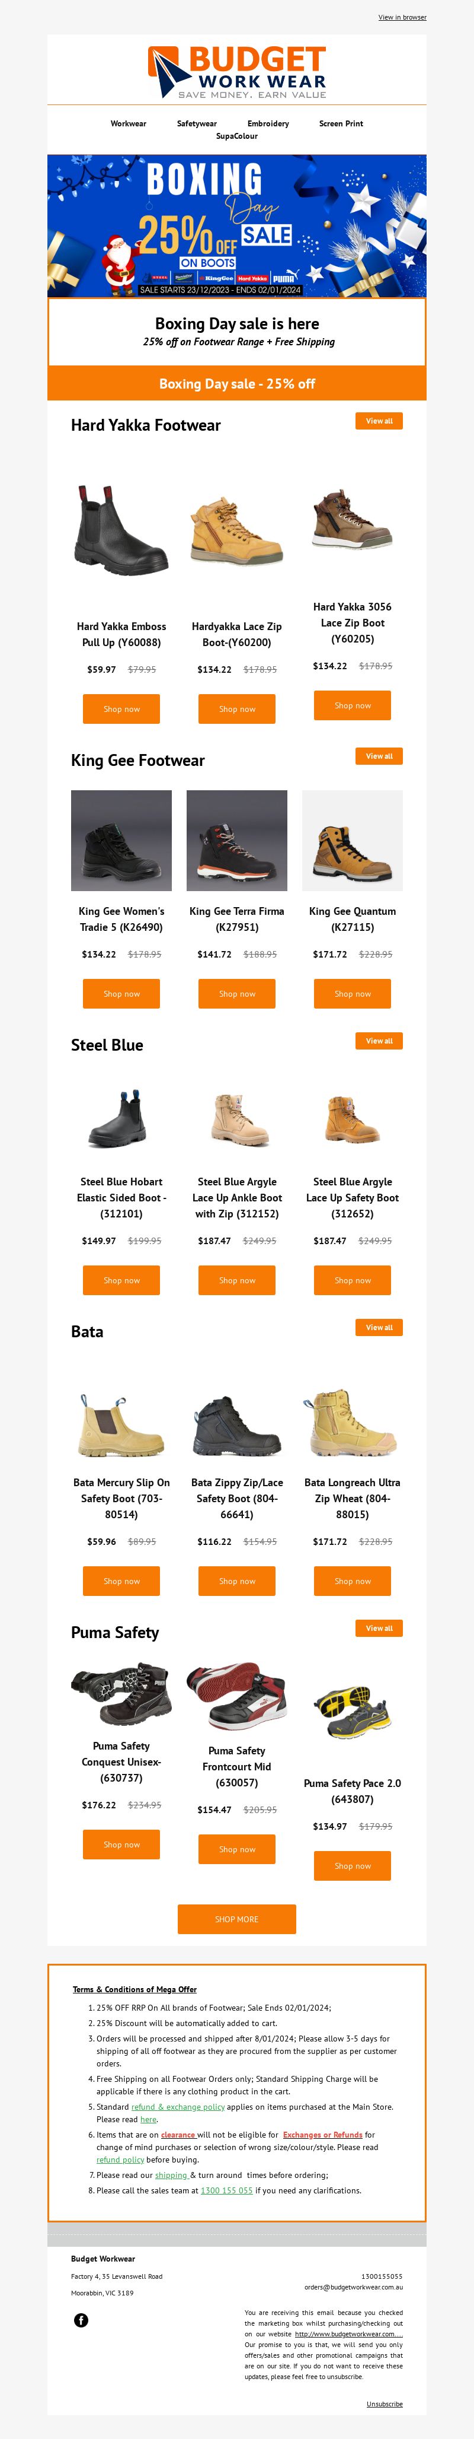Image resolution: width=474 pixels, height=2439 pixels.
Task: Open the Screen Print menu link
Action: [x=341, y=123]
